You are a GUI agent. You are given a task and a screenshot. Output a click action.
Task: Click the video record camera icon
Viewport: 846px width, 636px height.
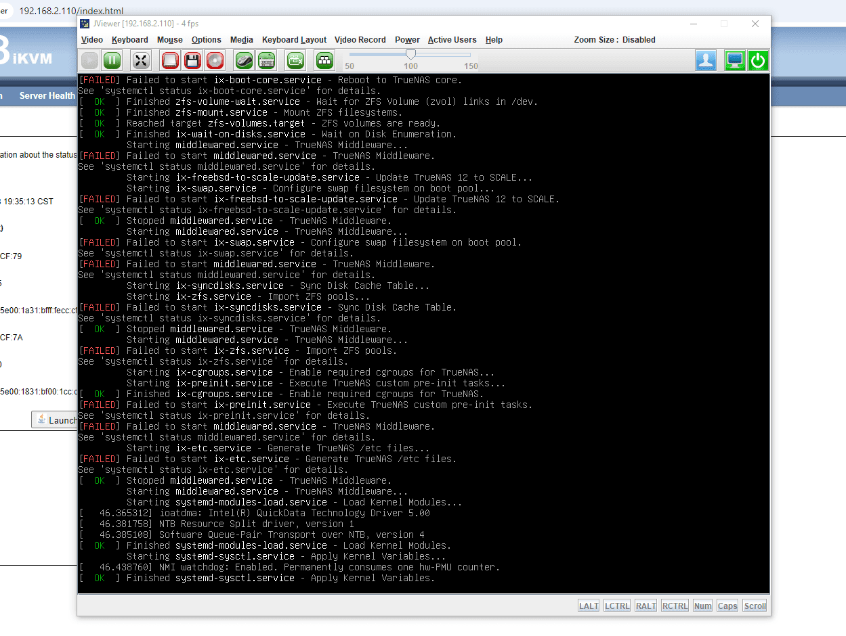coord(295,60)
